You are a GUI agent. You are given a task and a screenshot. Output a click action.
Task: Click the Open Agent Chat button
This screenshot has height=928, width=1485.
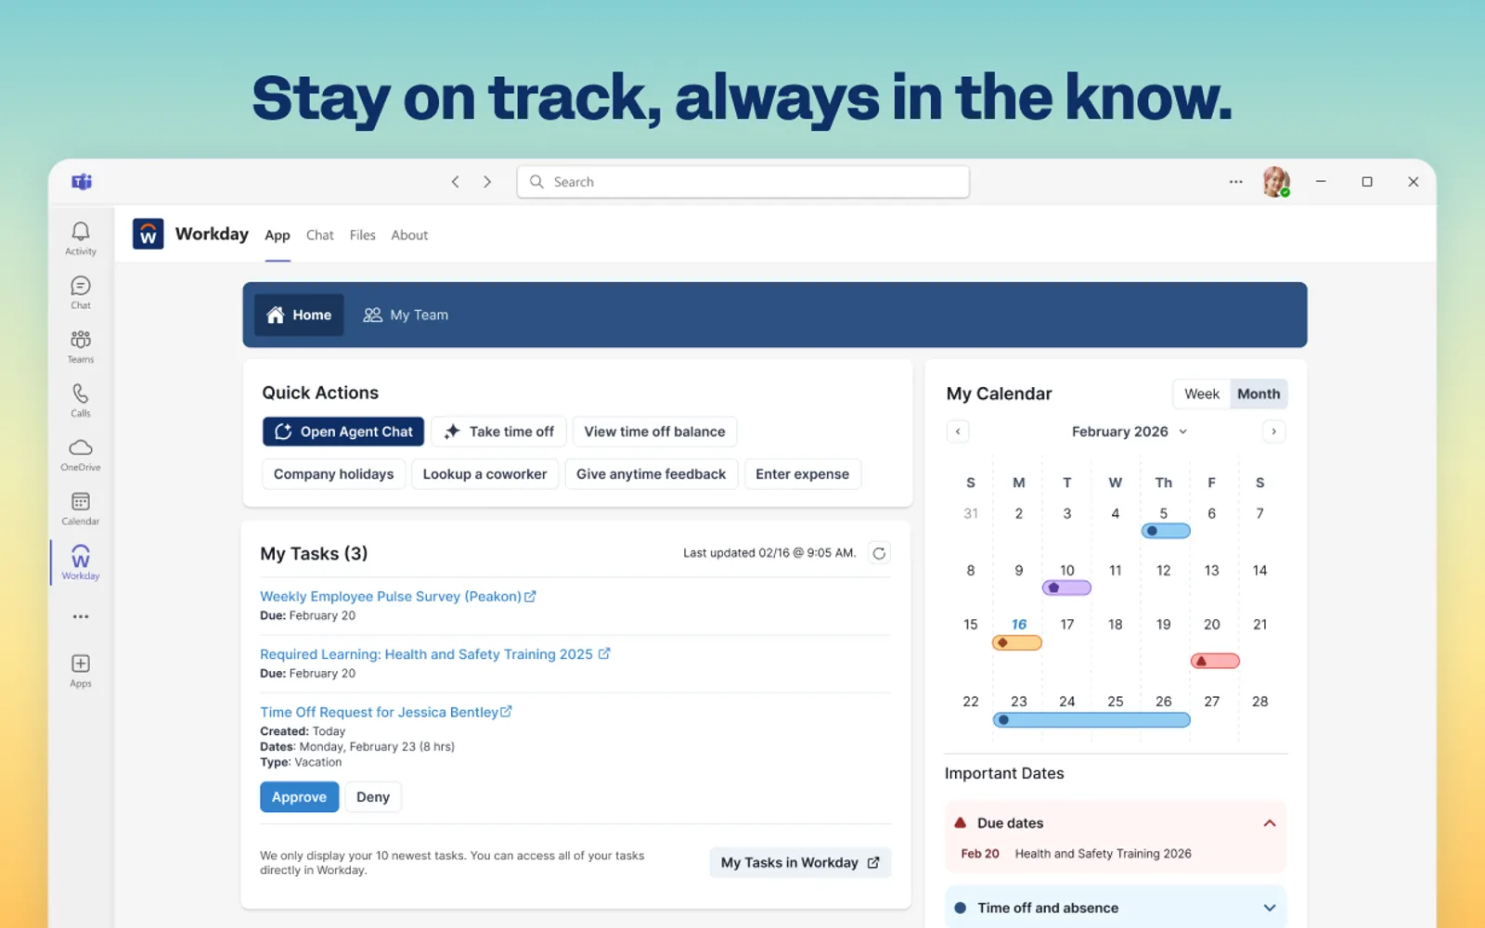tap(343, 432)
